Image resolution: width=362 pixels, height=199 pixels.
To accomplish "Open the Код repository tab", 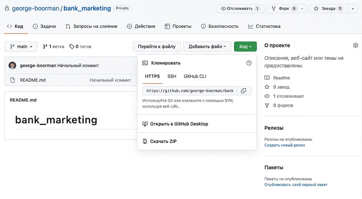I will [15, 26].
